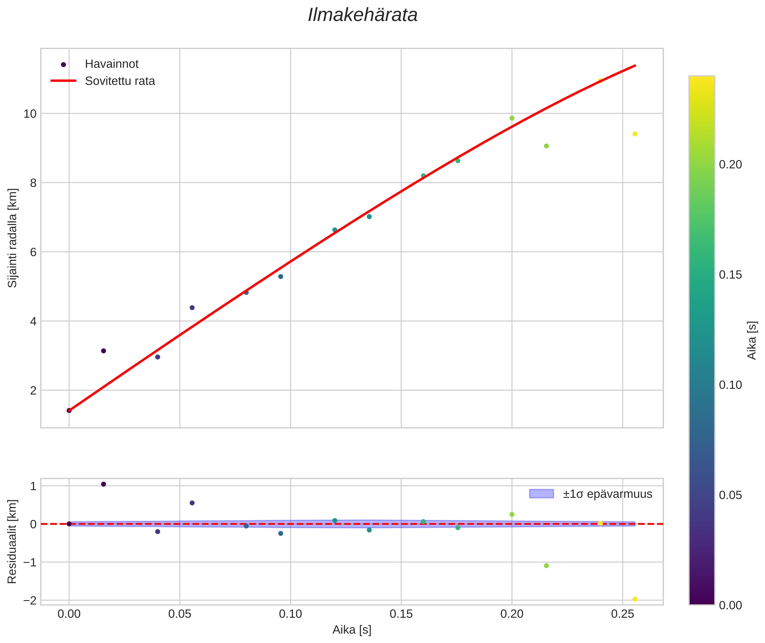Click the dark purple bottom of colorbar
The height and width of the screenshot is (643, 765).
(x=701, y=600)
